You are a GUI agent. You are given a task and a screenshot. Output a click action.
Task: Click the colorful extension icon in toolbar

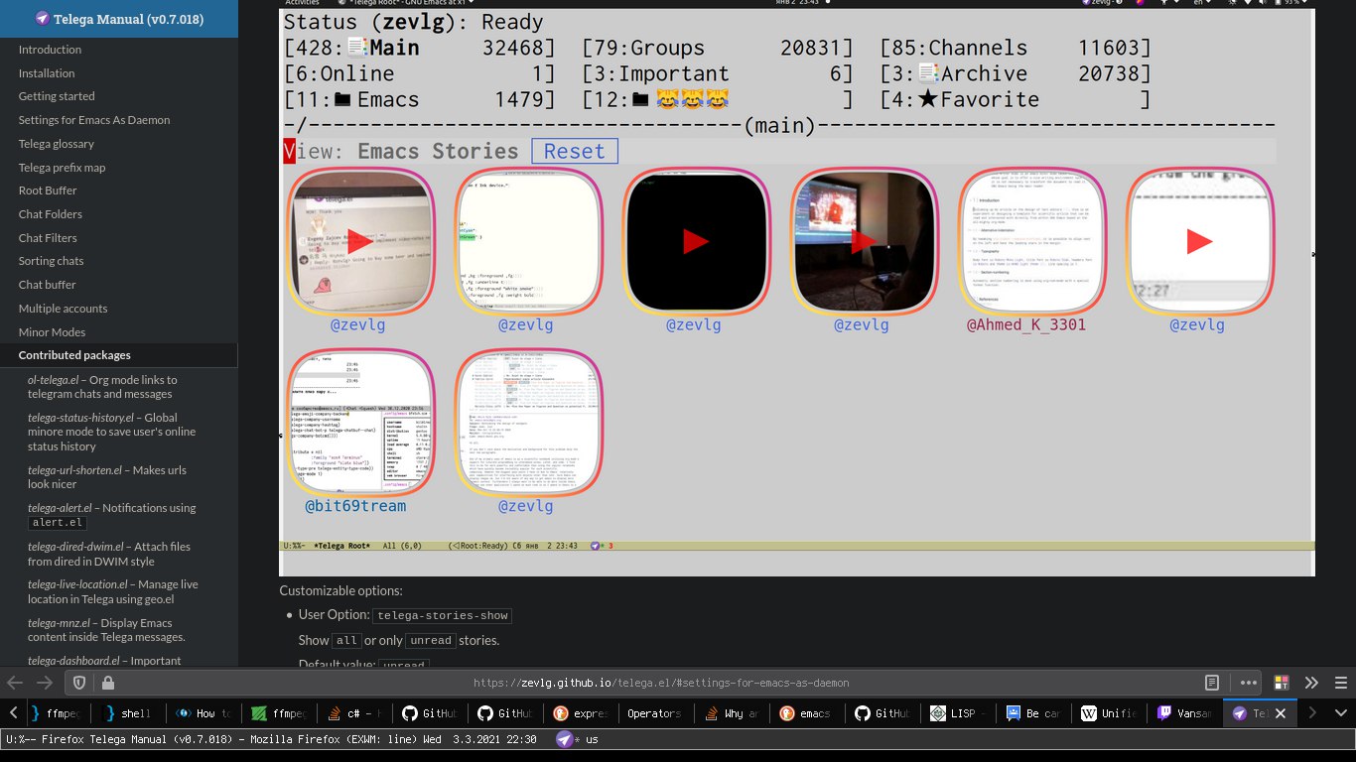[x=1282, y=683]
